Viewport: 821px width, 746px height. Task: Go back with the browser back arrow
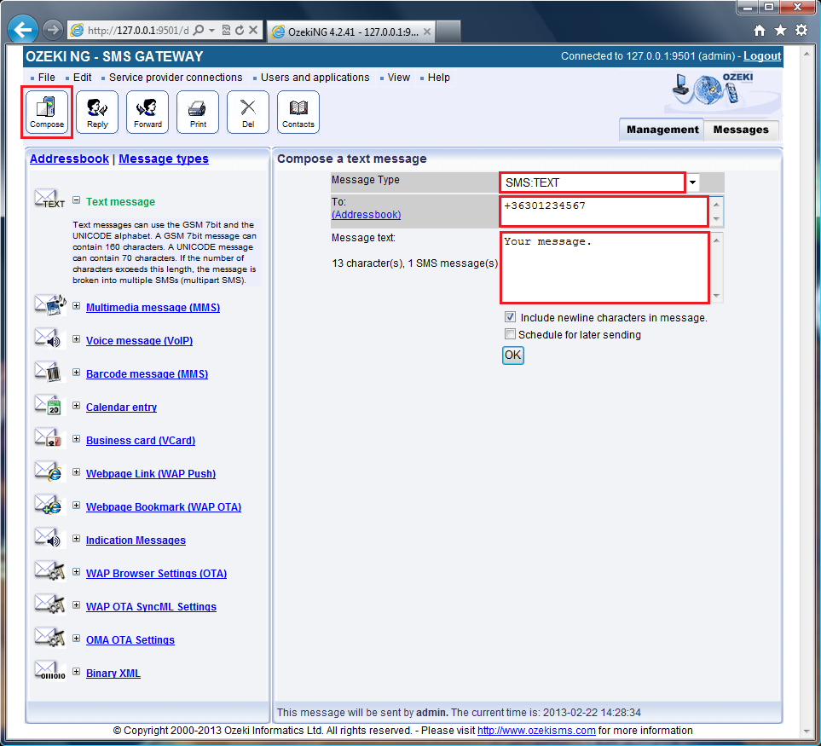pos(22,30)
